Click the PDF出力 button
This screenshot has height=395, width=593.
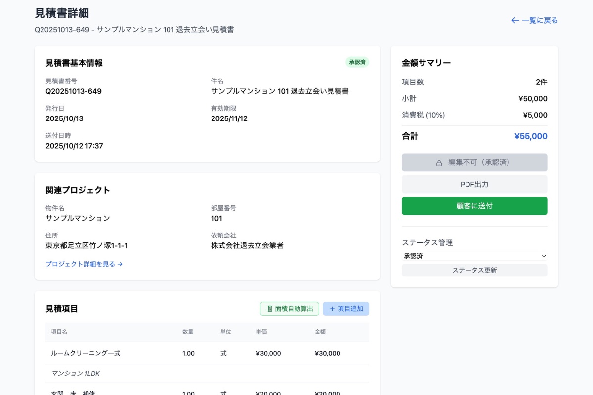[x=474, y=184]
